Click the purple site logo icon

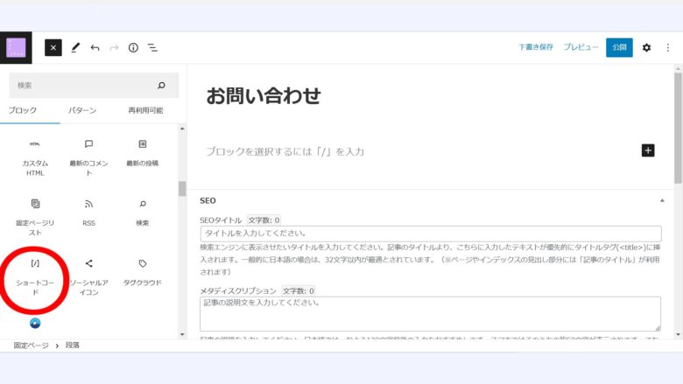click(x=16, y=48)
